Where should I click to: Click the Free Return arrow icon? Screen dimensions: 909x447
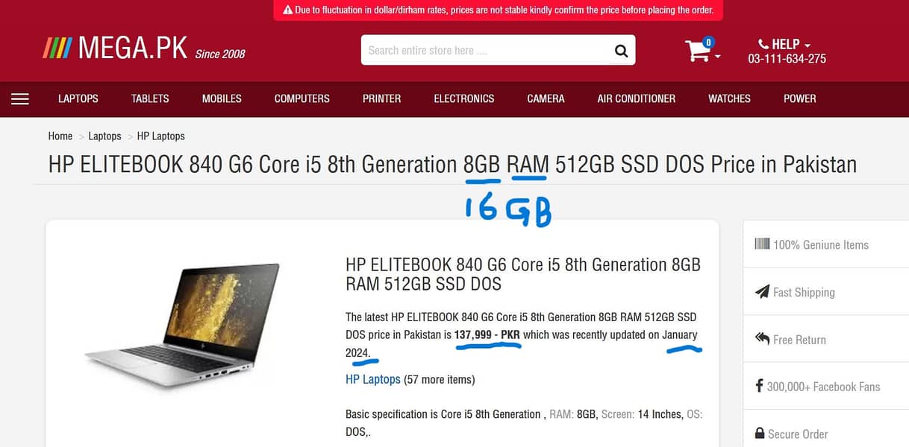coord(762,339)
